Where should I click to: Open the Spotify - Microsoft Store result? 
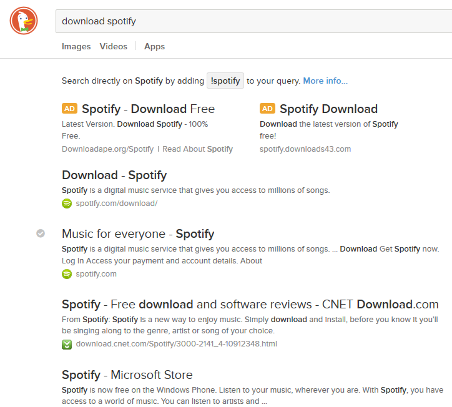127,375
